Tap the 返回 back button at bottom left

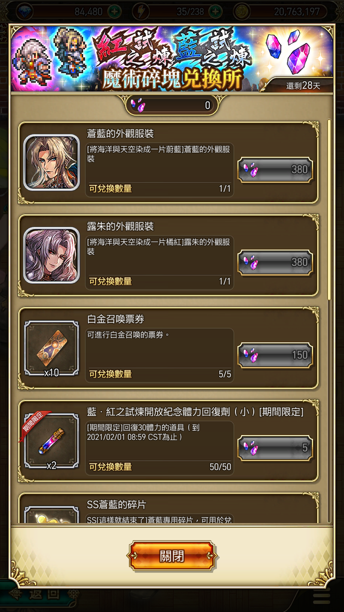39,595
